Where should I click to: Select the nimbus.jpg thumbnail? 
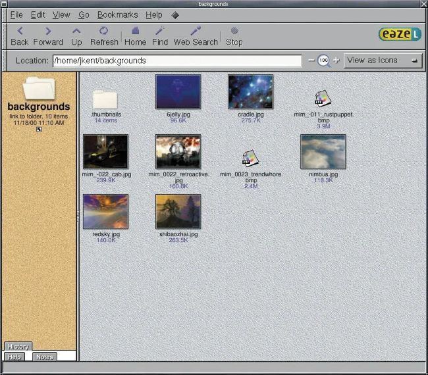pos(323,152)
